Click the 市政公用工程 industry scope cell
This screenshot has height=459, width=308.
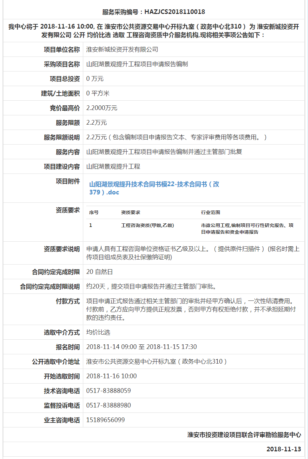coord(247,229)
